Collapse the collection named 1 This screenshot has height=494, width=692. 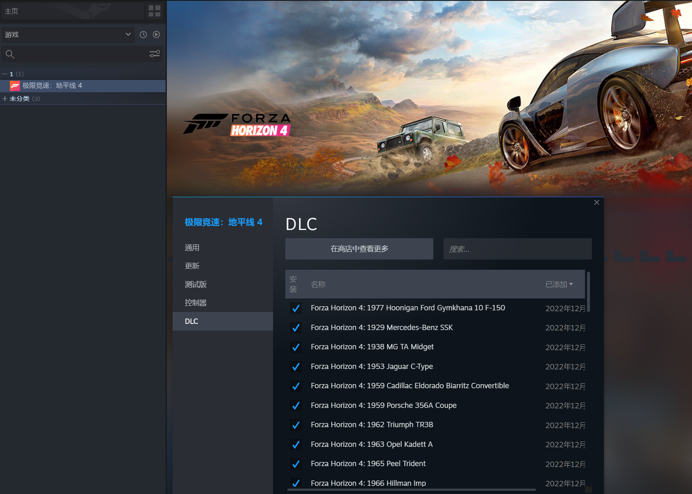click(5, 74)
